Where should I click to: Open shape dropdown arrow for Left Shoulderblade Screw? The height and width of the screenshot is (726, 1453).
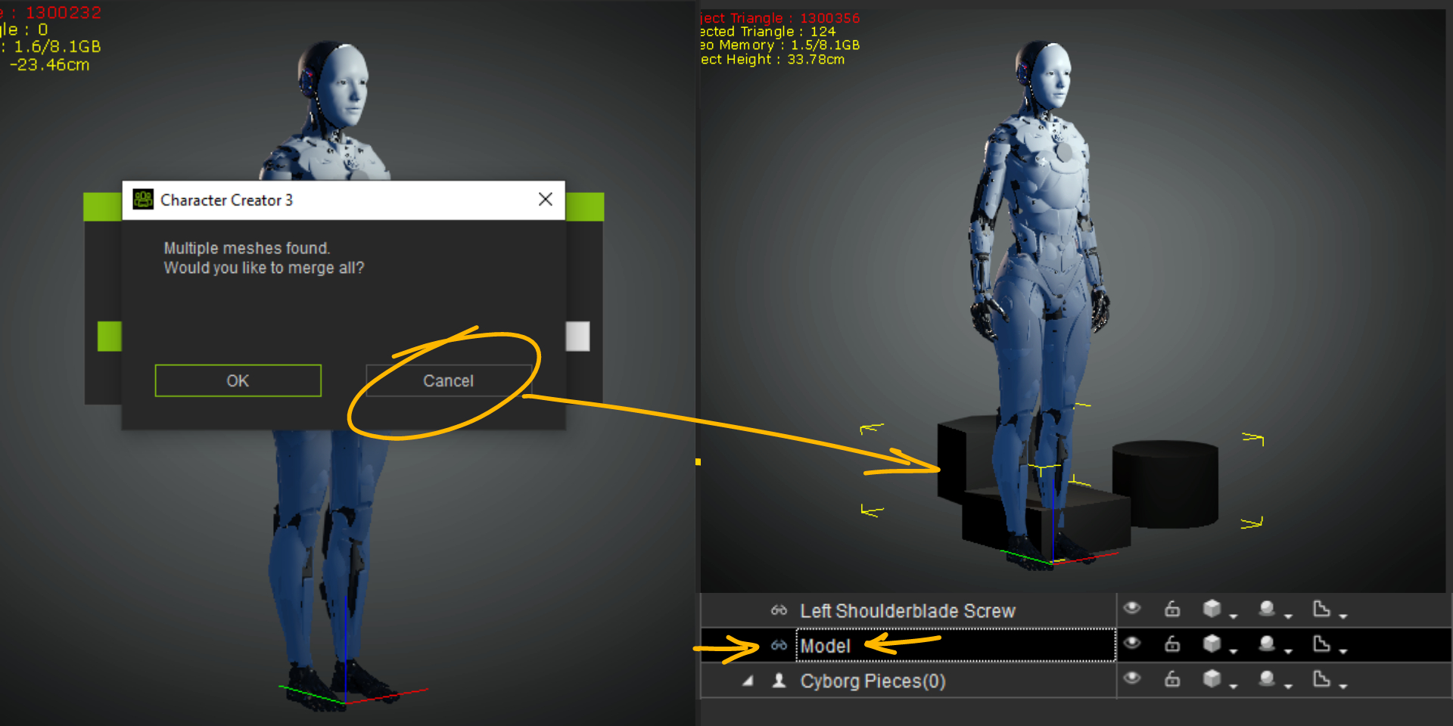point(1343,616)
